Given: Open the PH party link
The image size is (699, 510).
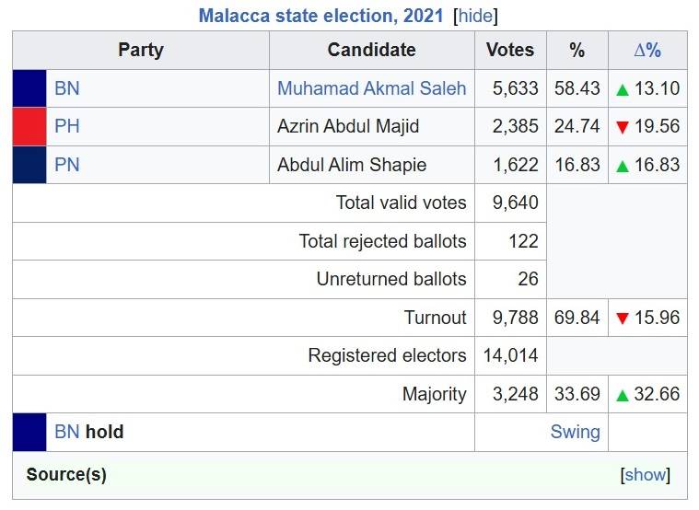Looking at the screenshot, I should pos(67,126).
